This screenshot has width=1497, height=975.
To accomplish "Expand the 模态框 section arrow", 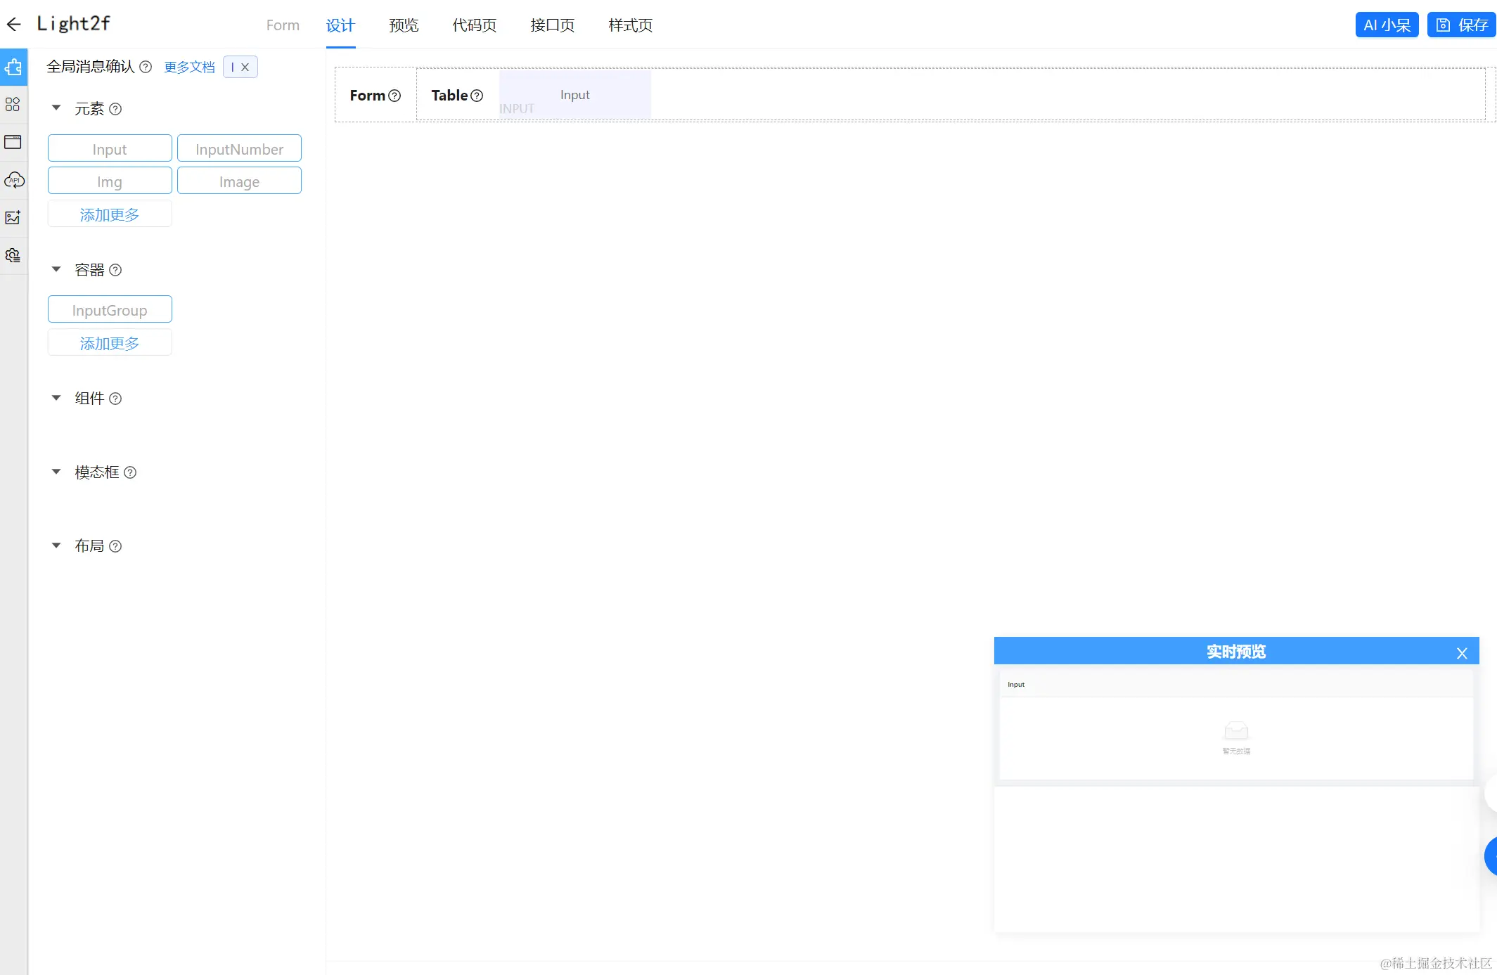I will pos(56,472).
